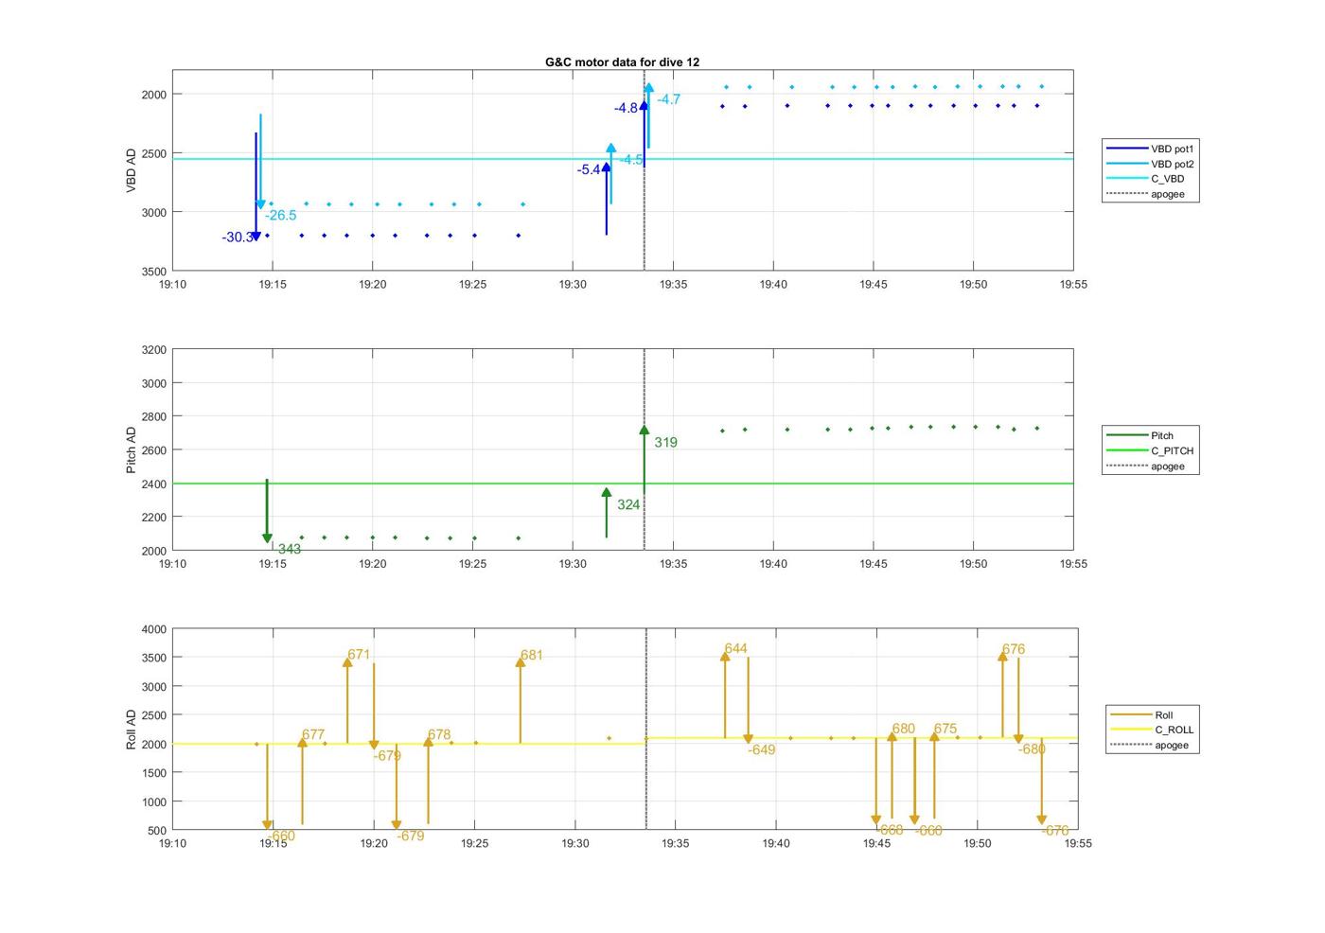This screenshot has height=933, width=1325.
Task: Click the "-676" roll data label
Action: (x=1055, y=831)
